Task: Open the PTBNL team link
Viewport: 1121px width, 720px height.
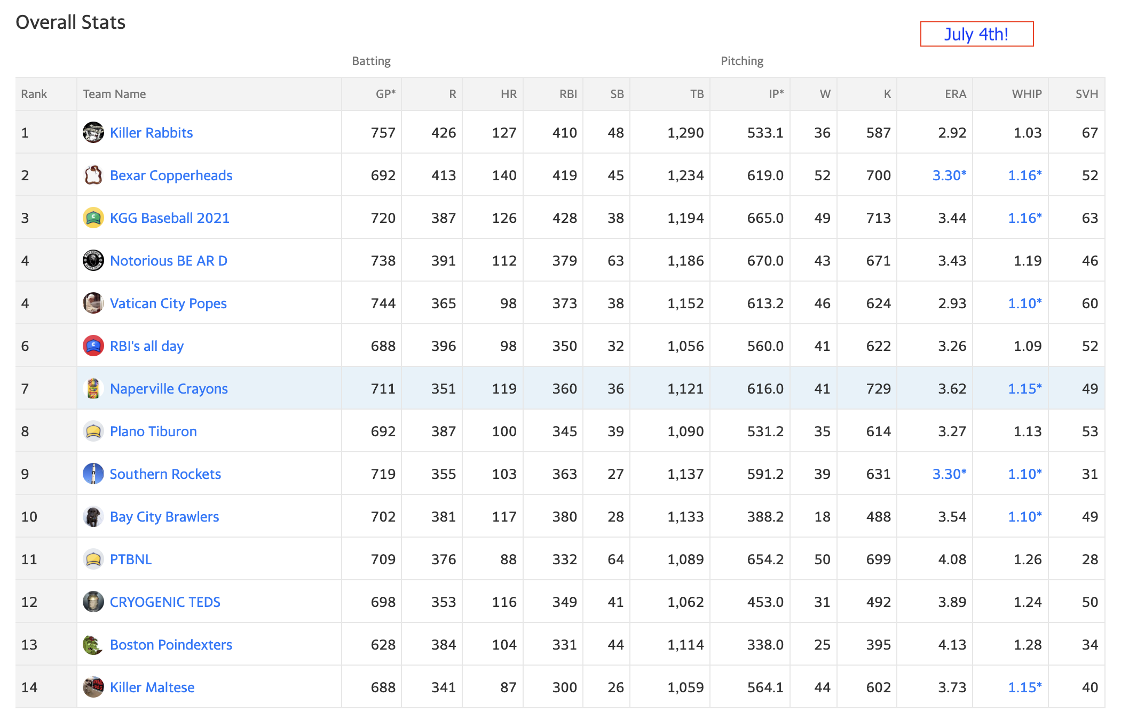Action: (131, 559)
